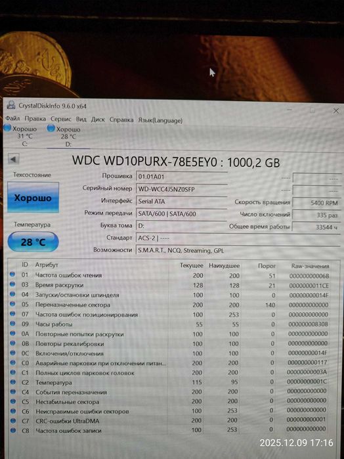Open the Файл menu
This screenshot has height=459, width=344.
click(x=13, y=119)
